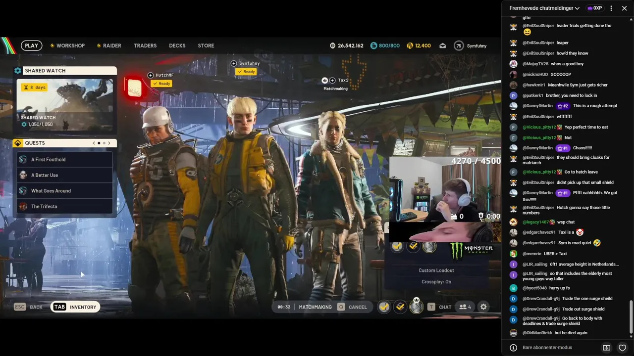Click the plus icon next to HutchMF
634x356 pixels.
[x=151, y=75]
